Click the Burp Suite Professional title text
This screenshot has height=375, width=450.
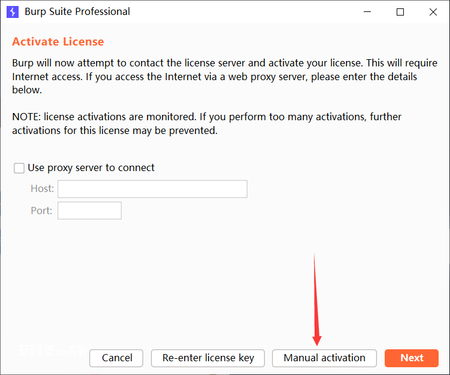coord(77,12)
